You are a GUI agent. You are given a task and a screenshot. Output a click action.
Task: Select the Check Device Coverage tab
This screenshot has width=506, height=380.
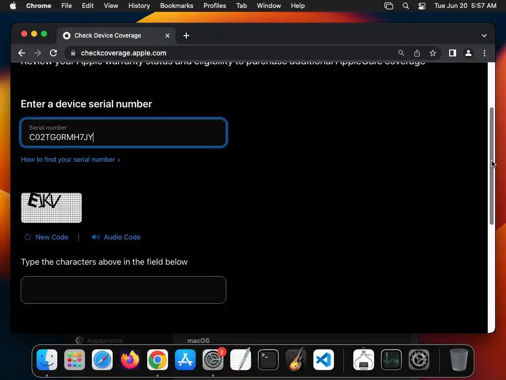pos(116,36)
